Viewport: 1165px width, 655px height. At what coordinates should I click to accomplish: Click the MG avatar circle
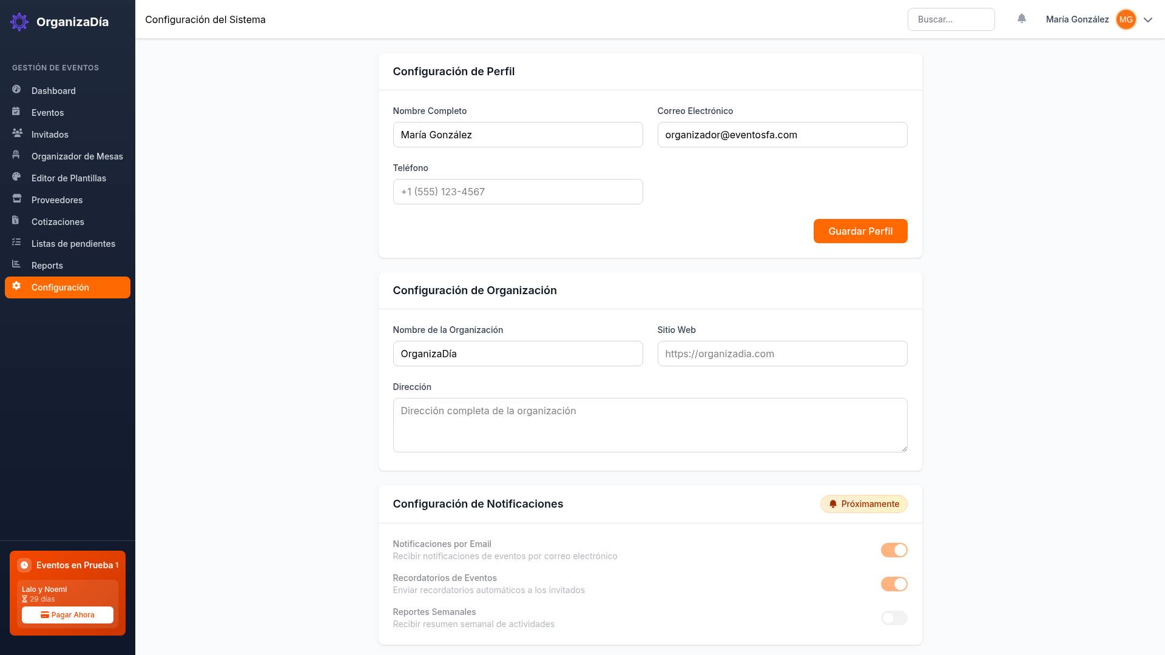tap(1126, 19)
